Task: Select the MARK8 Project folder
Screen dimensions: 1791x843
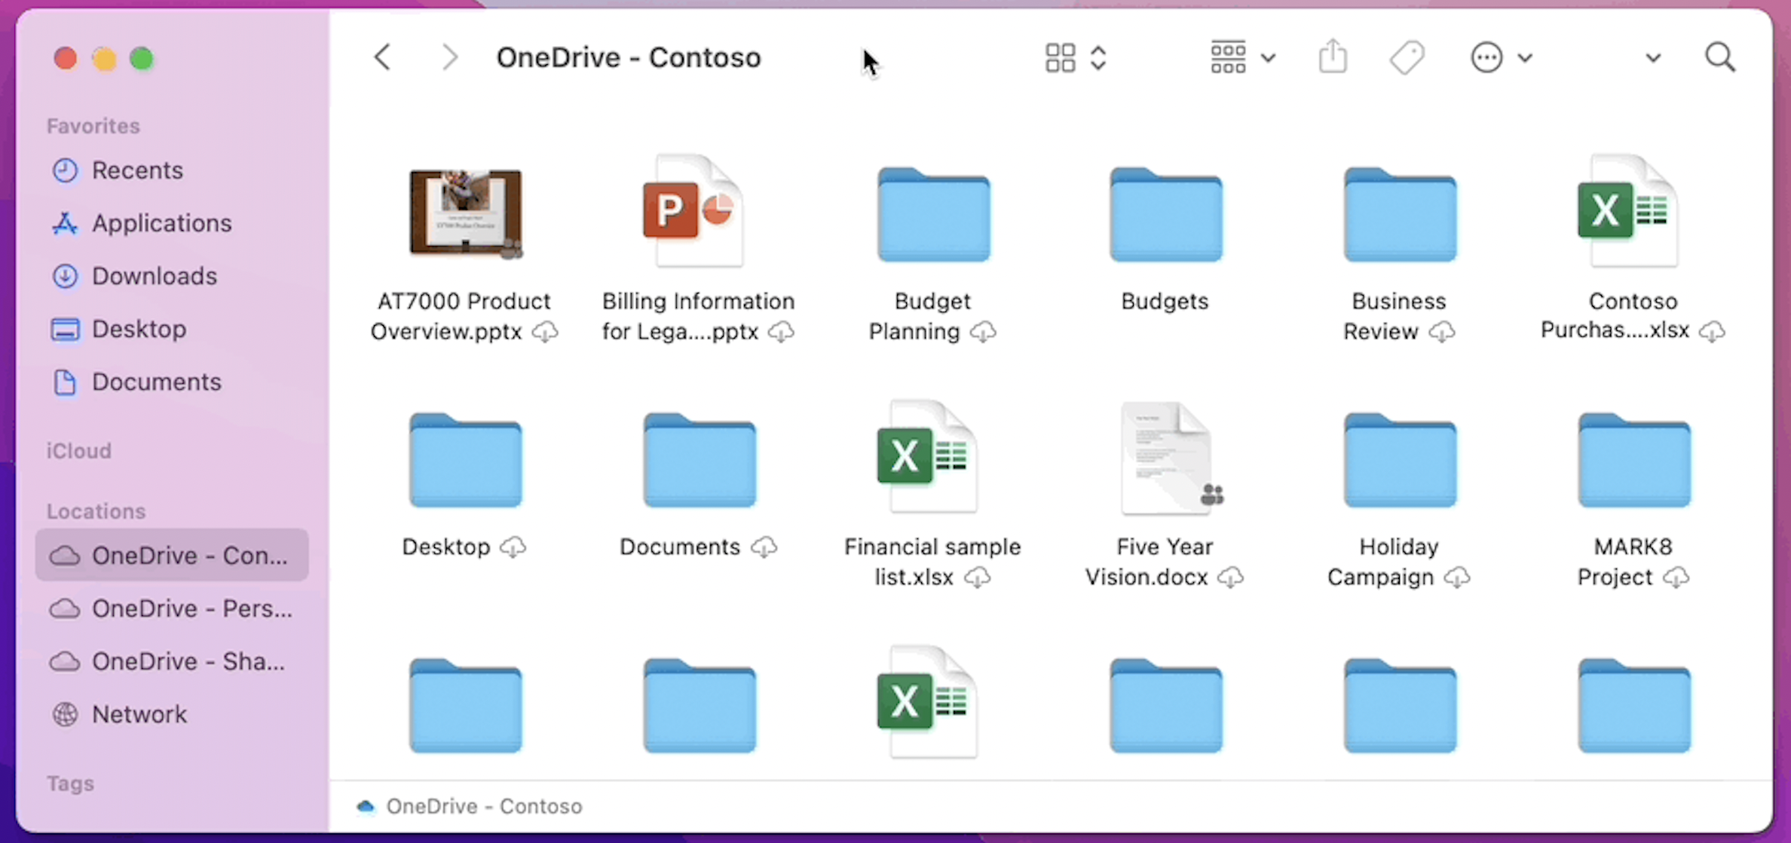Action: pyautogui.click(x=1633, y=461)
